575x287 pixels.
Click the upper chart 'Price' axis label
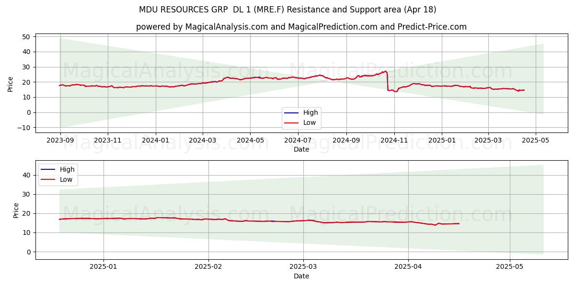[x=11, y=83]
